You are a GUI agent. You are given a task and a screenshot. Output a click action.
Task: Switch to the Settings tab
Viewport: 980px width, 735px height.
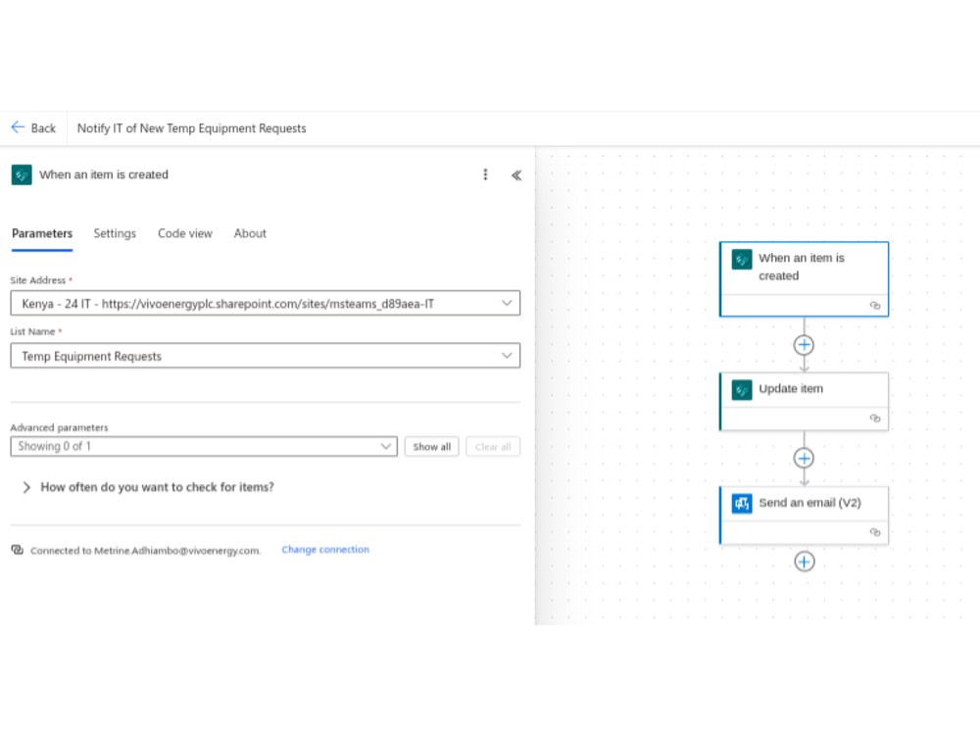tap(115, 233)
